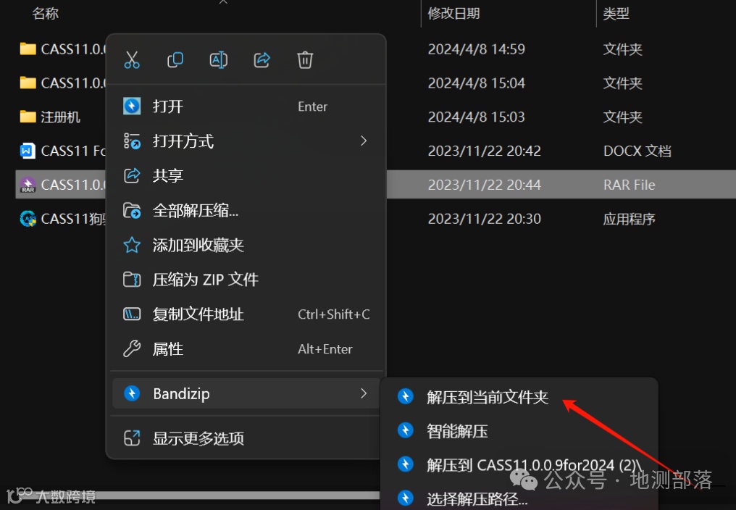Viewport: 736px width, 510px height.
Task: Click 添加到收藏夹 menu entry
Action: (246, 245)
